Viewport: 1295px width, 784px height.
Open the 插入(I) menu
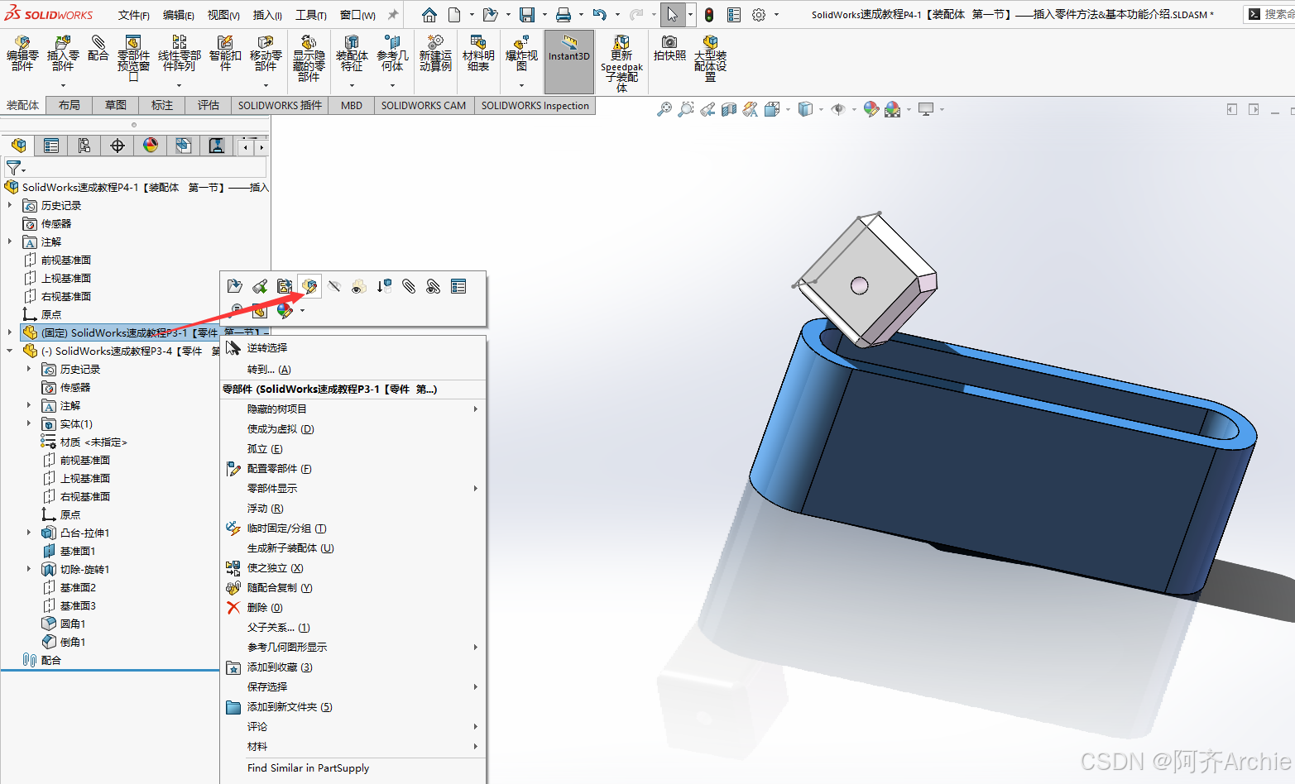267,15
